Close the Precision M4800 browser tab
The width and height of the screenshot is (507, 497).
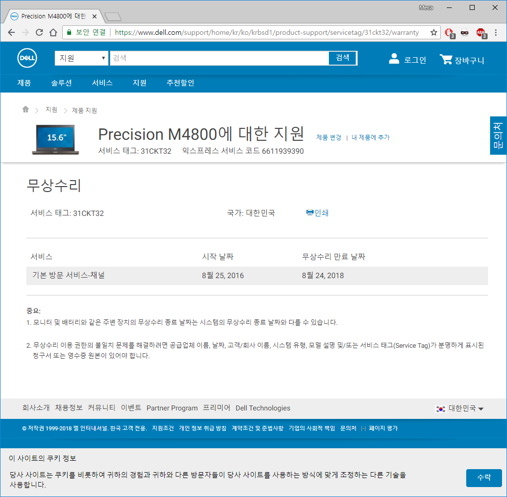[x=95, y=16]
